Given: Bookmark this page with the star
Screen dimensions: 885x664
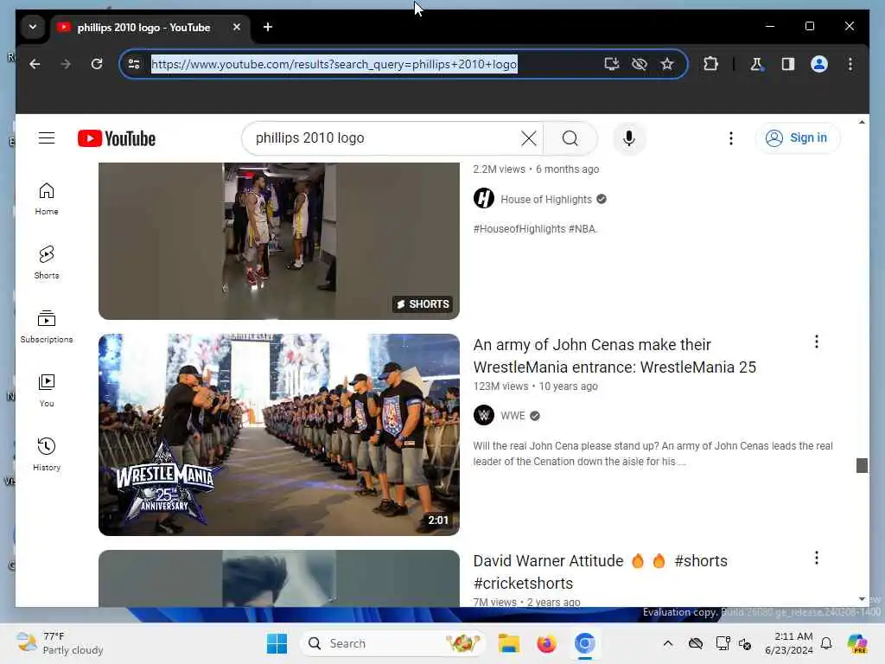Looking at the screenshot, I should coord(667,64).
